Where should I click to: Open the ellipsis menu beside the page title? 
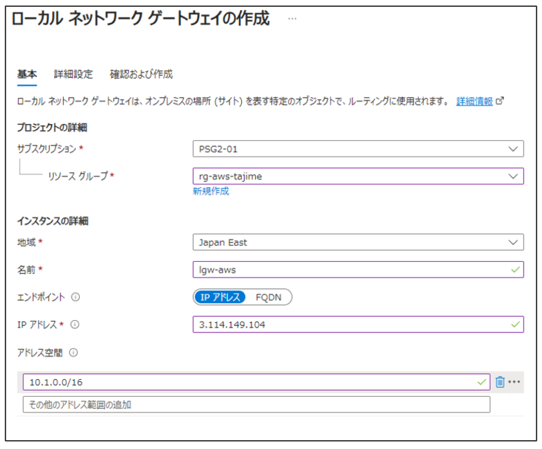(x=292, y=19)
